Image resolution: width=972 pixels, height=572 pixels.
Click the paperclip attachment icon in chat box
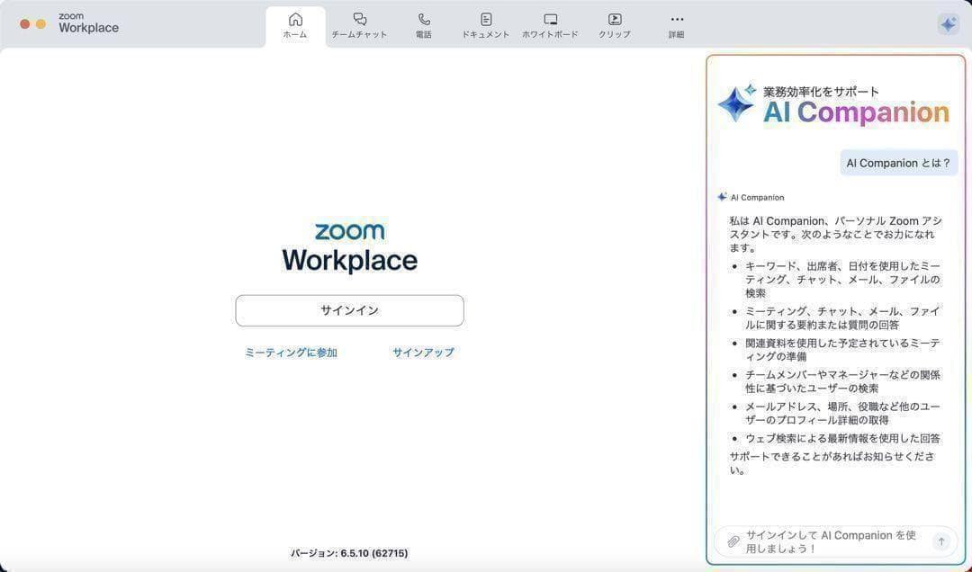[733, 541]
